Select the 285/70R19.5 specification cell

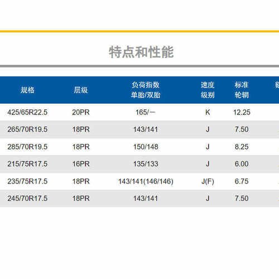[27, 147]
